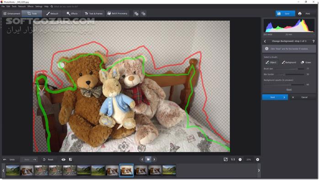Select the Eraser brush

(306, 63)
